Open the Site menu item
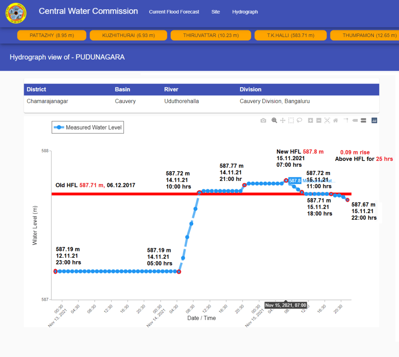 pos(215,12)
